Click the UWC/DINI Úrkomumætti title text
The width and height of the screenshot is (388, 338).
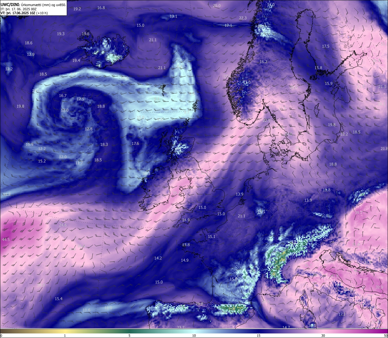tap(33, 5)
